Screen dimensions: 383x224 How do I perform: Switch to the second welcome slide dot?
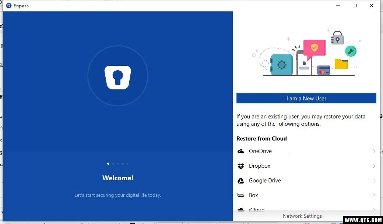point(113,164)
